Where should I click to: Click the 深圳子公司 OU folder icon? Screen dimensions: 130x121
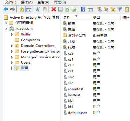(x=65, y=35)
